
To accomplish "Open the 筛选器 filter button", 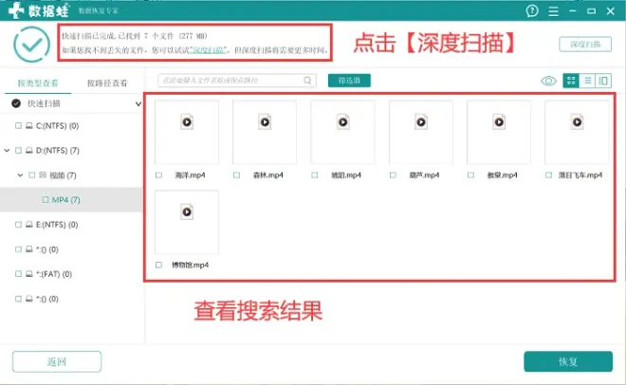I will click(x=349, y=81).
